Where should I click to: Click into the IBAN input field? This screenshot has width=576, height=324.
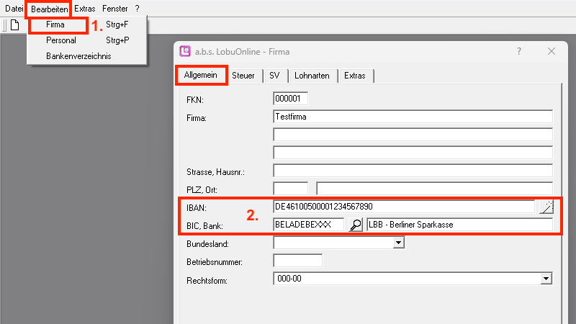[x=403, y=207]
